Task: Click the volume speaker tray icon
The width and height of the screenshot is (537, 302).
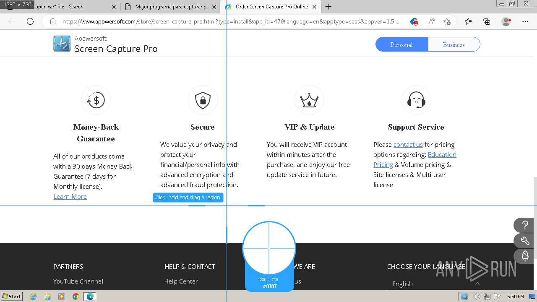Action: [x=477, y=297]
